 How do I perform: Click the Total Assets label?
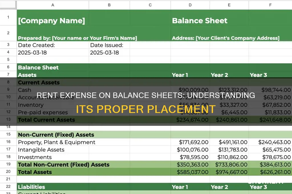pyautogui.click(x=35, y=172)
